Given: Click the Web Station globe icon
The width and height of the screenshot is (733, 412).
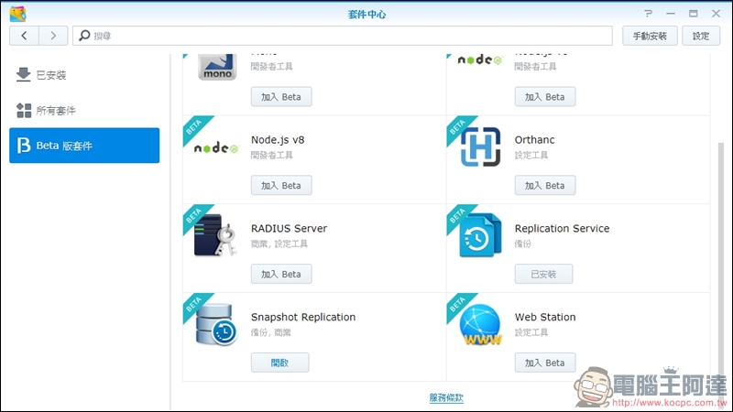Looking at the screenshot, I should point(480,324).
